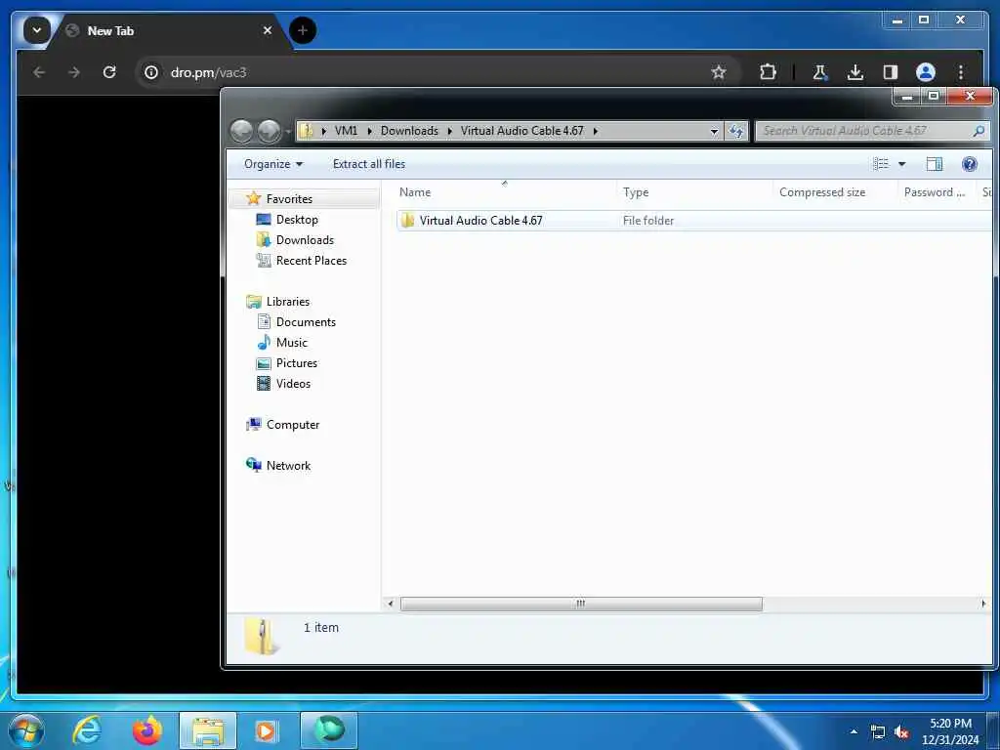The height and width of the screenshot is (750, 1000).
Task: Click the muted volume tray icon
Action: [901, 732]
